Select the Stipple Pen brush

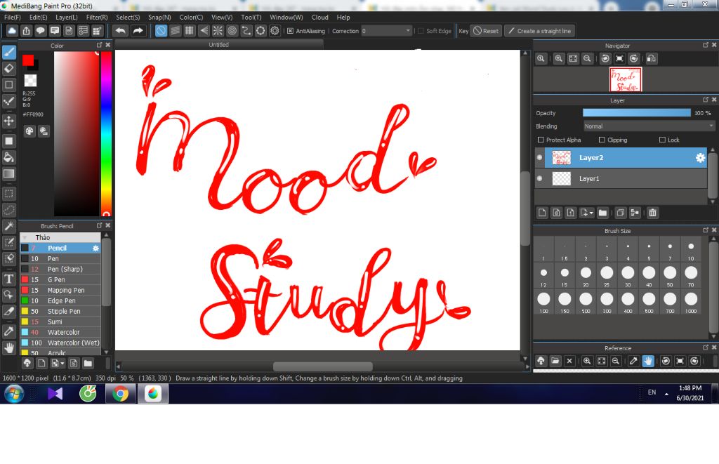[x=60, y=311]
